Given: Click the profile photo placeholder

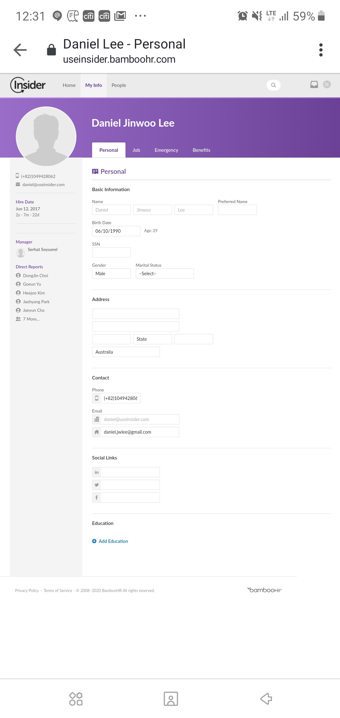Looking at the screenshot, I should pyautogui.click(x=46, y=136).
